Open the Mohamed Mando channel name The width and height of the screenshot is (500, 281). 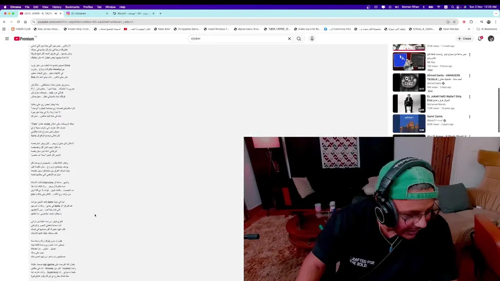[x=436, y=104]
